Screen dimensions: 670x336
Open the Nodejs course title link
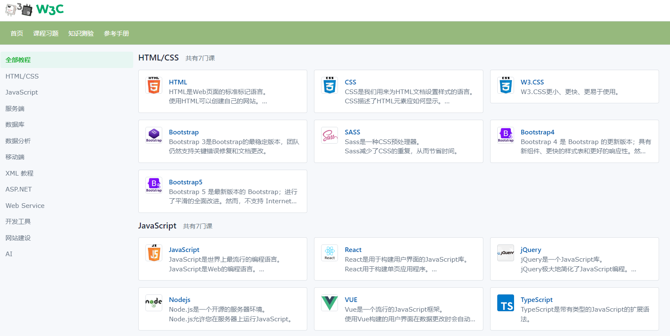point(179,300)
